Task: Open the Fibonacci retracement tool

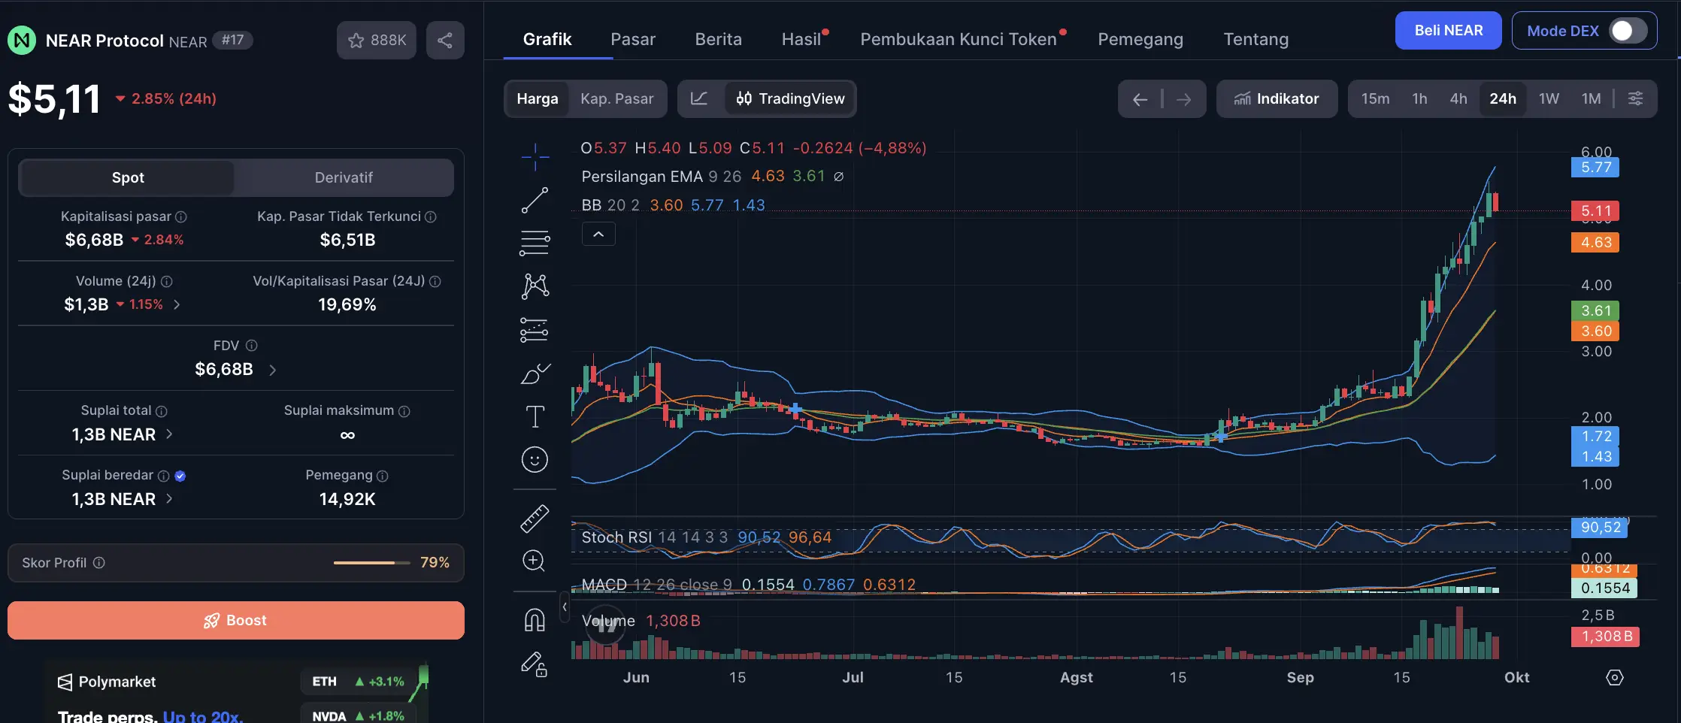Action: [x=535, y=244]
